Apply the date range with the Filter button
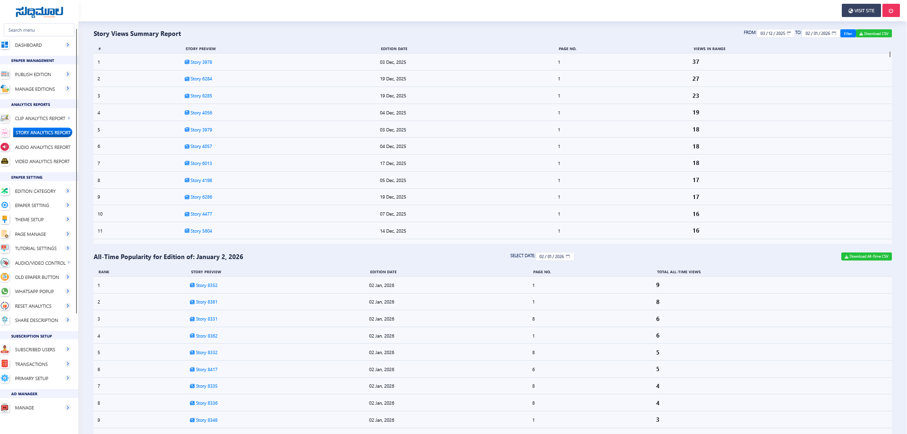This screenshot has width=907, height=434. 847,33
